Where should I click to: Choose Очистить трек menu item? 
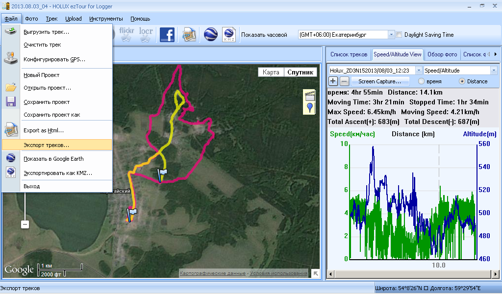[x=57, y=45]
